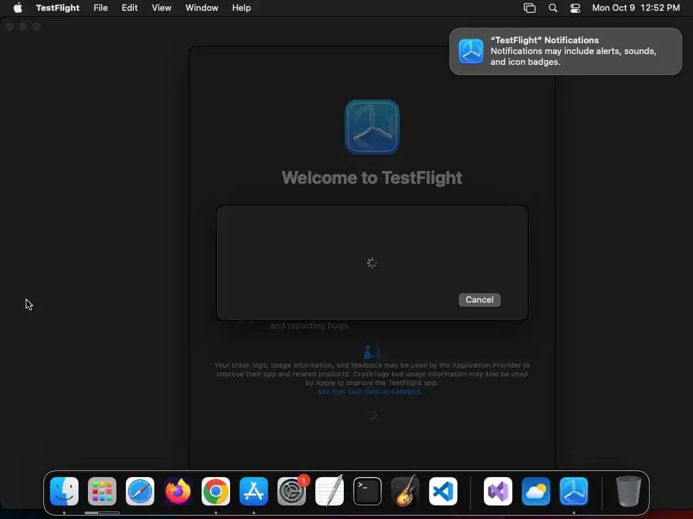
Task: Click the large TestFlight logo
Action: coord(372,127)
